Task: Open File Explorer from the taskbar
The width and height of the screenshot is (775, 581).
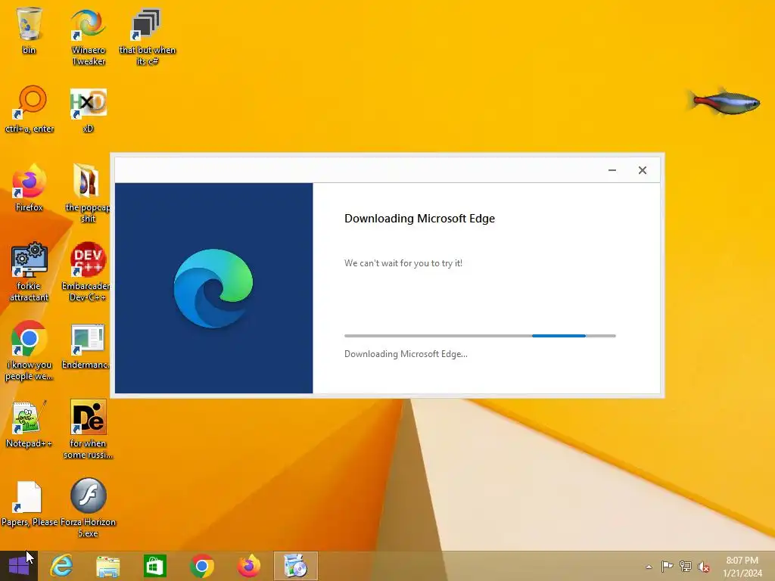Action: point(107,566)
